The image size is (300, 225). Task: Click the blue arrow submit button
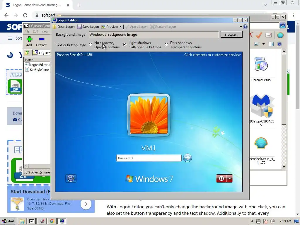point(187,158)
